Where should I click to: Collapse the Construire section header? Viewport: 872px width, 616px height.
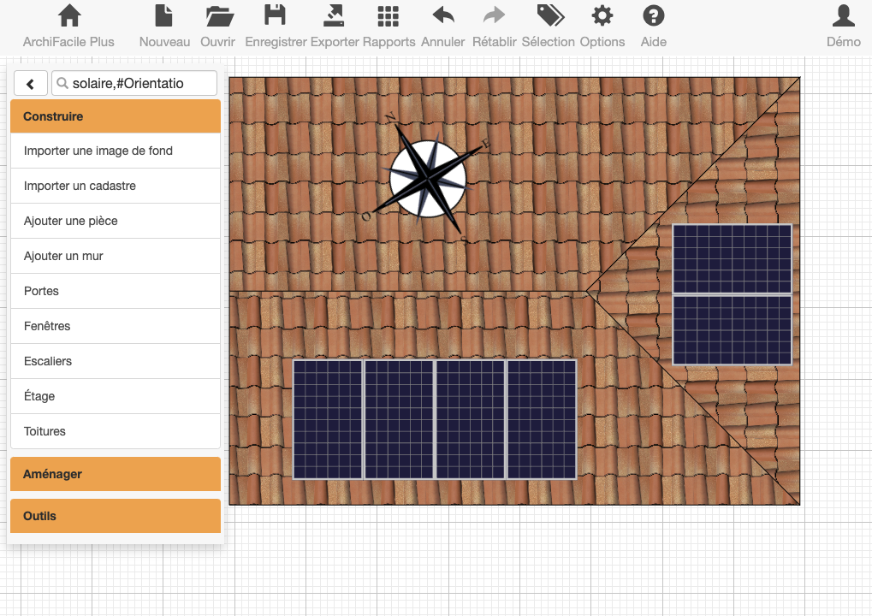[116, 116]
